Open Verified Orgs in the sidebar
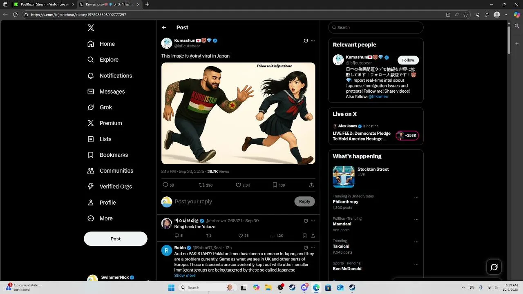 (x=110, y=186)
